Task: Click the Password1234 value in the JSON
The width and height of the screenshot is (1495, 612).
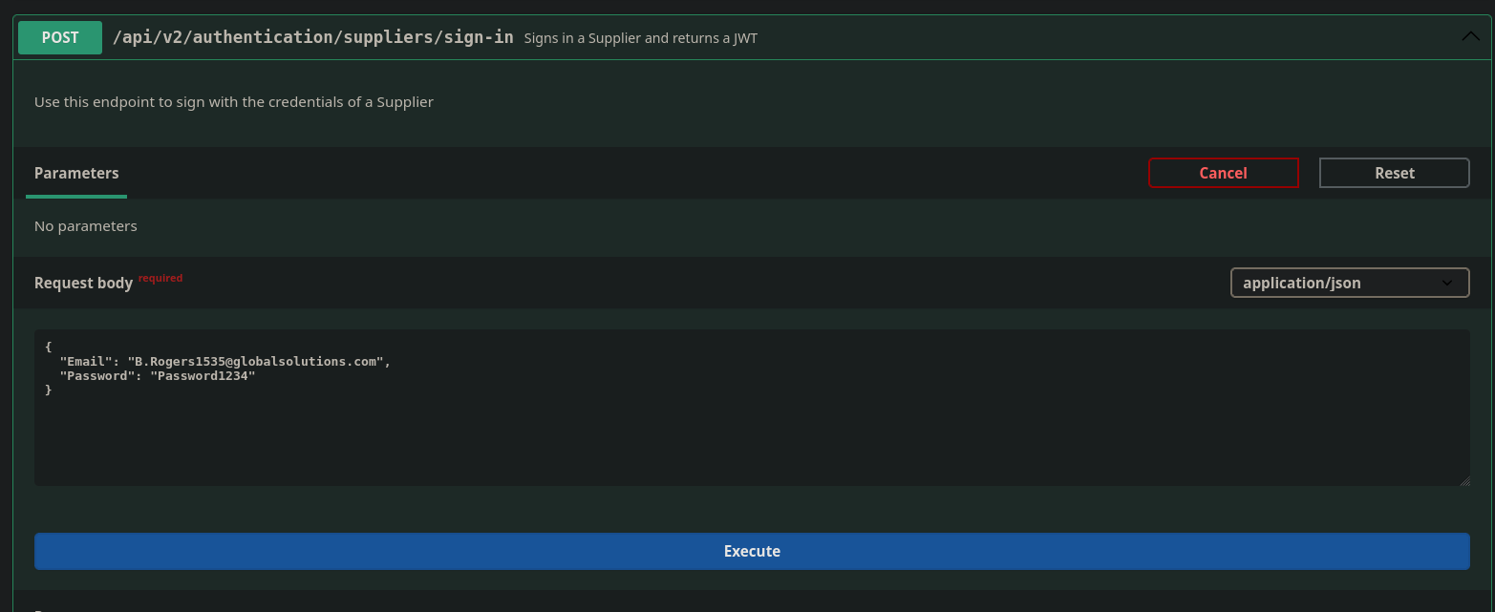Action: pyautogui.click(x=203, y=376)
